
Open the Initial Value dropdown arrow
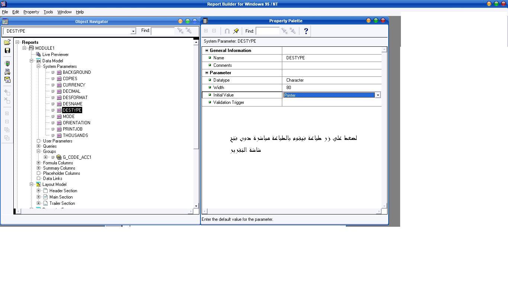(x=378, y=95)
